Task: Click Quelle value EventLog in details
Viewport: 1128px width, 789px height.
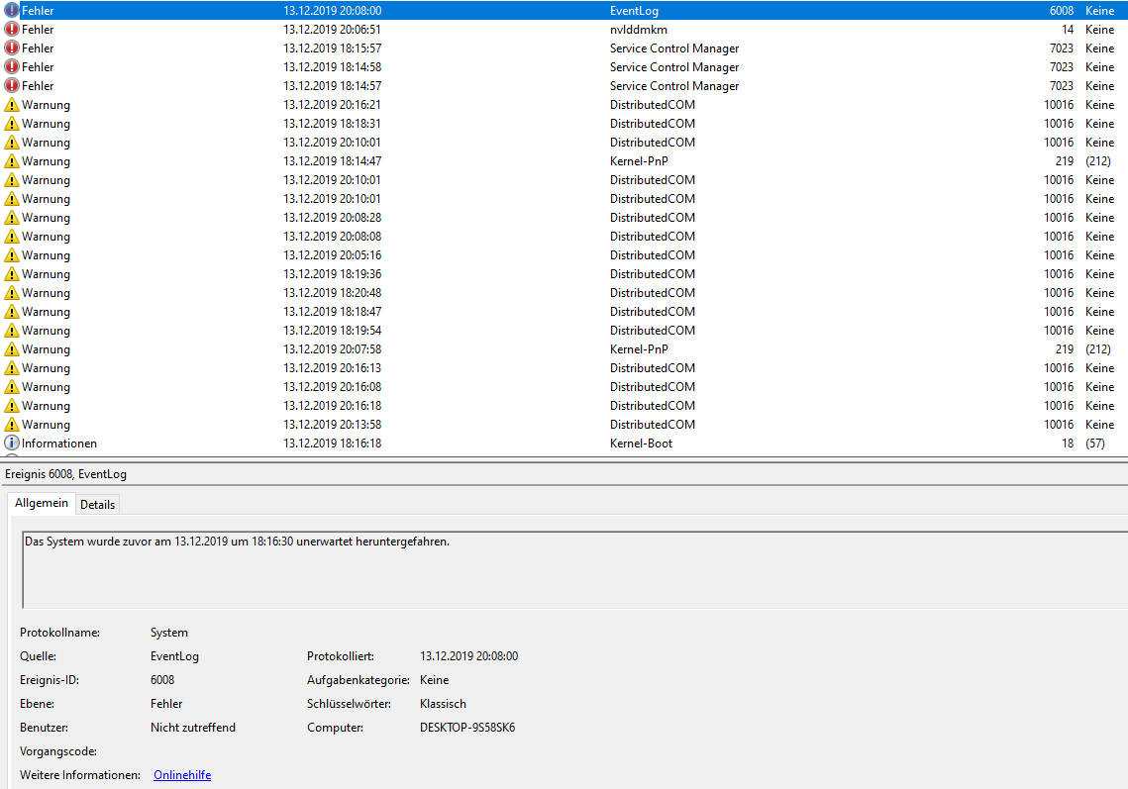Action: [x=174, y=656]
